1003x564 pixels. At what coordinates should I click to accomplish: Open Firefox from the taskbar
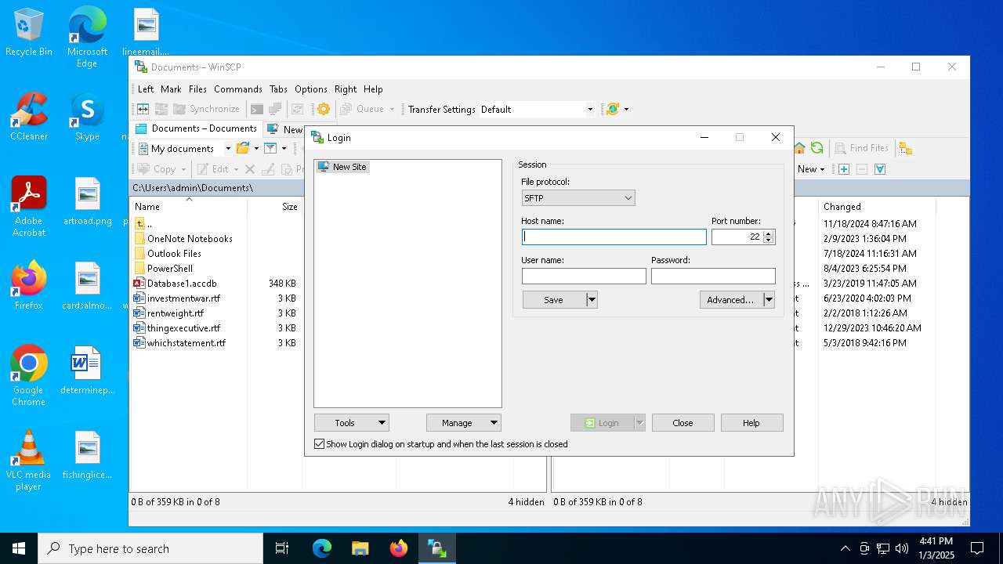click(x=399, y=548)
